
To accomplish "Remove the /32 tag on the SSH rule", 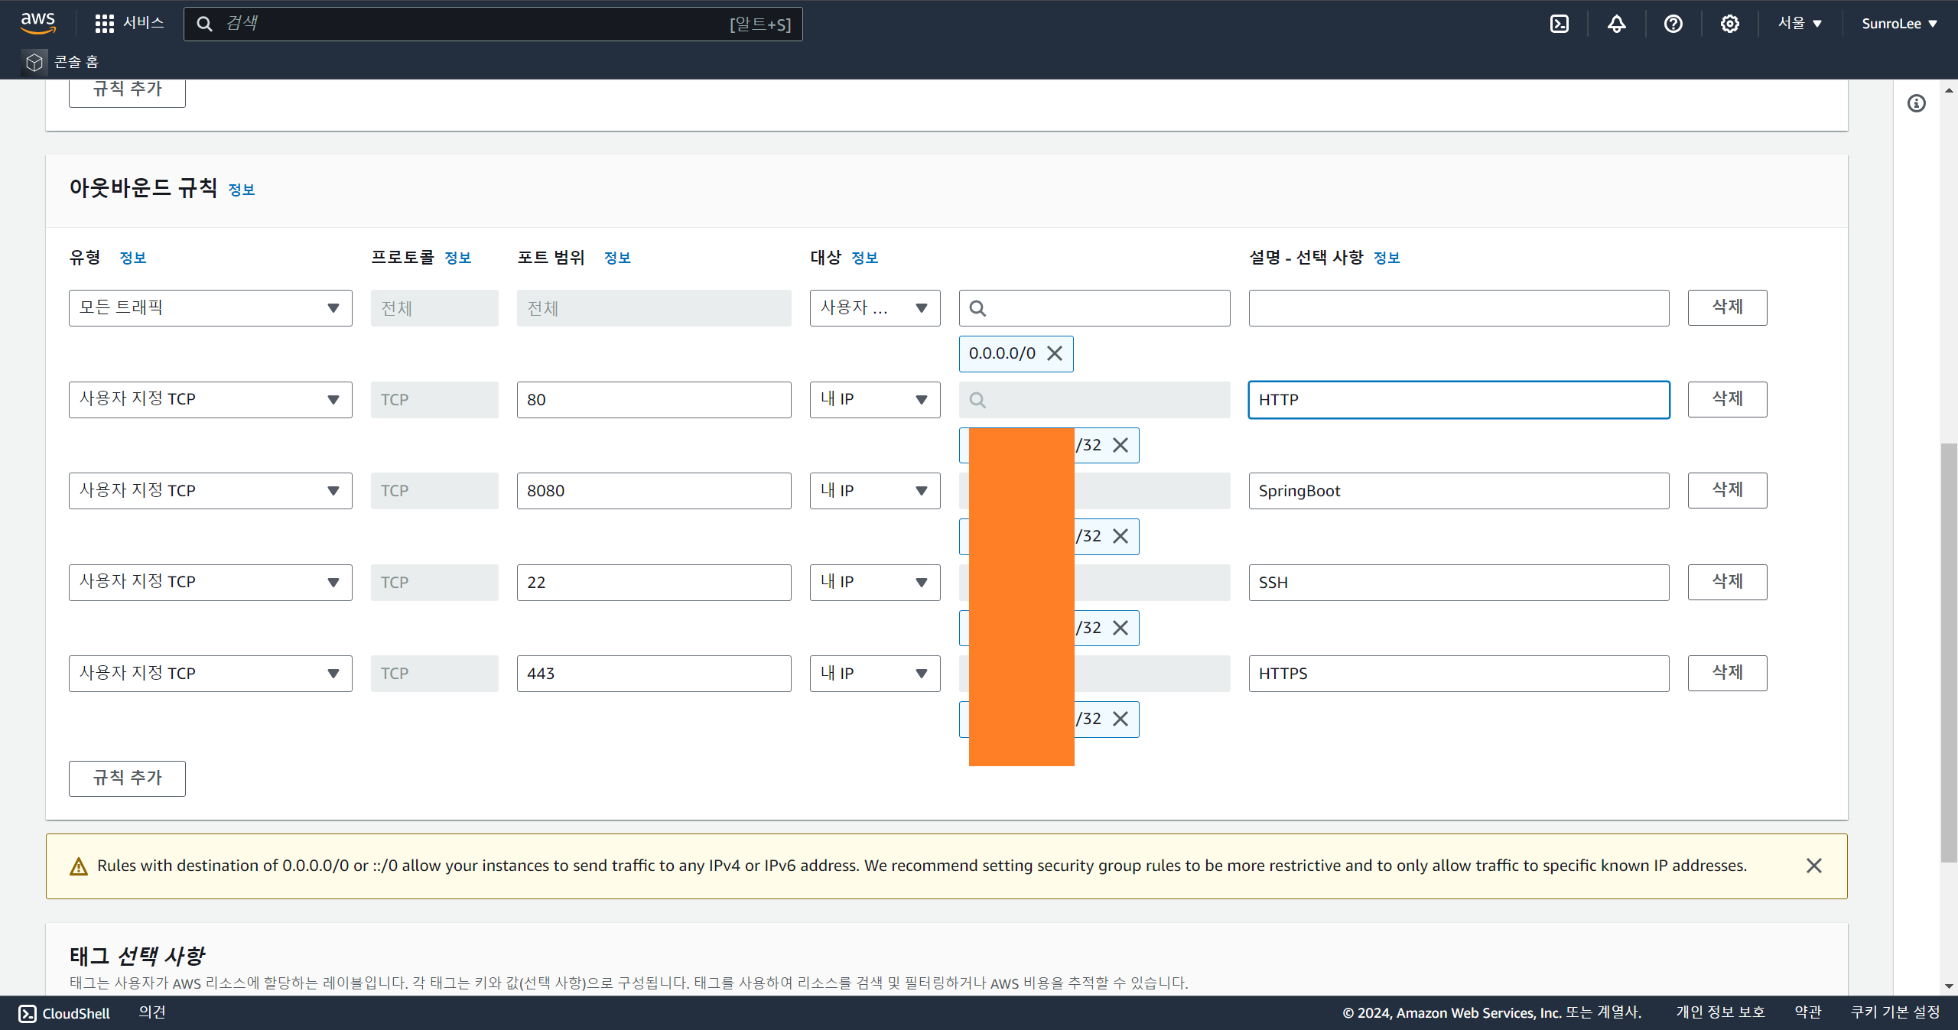I will [x=1120, y=628].
